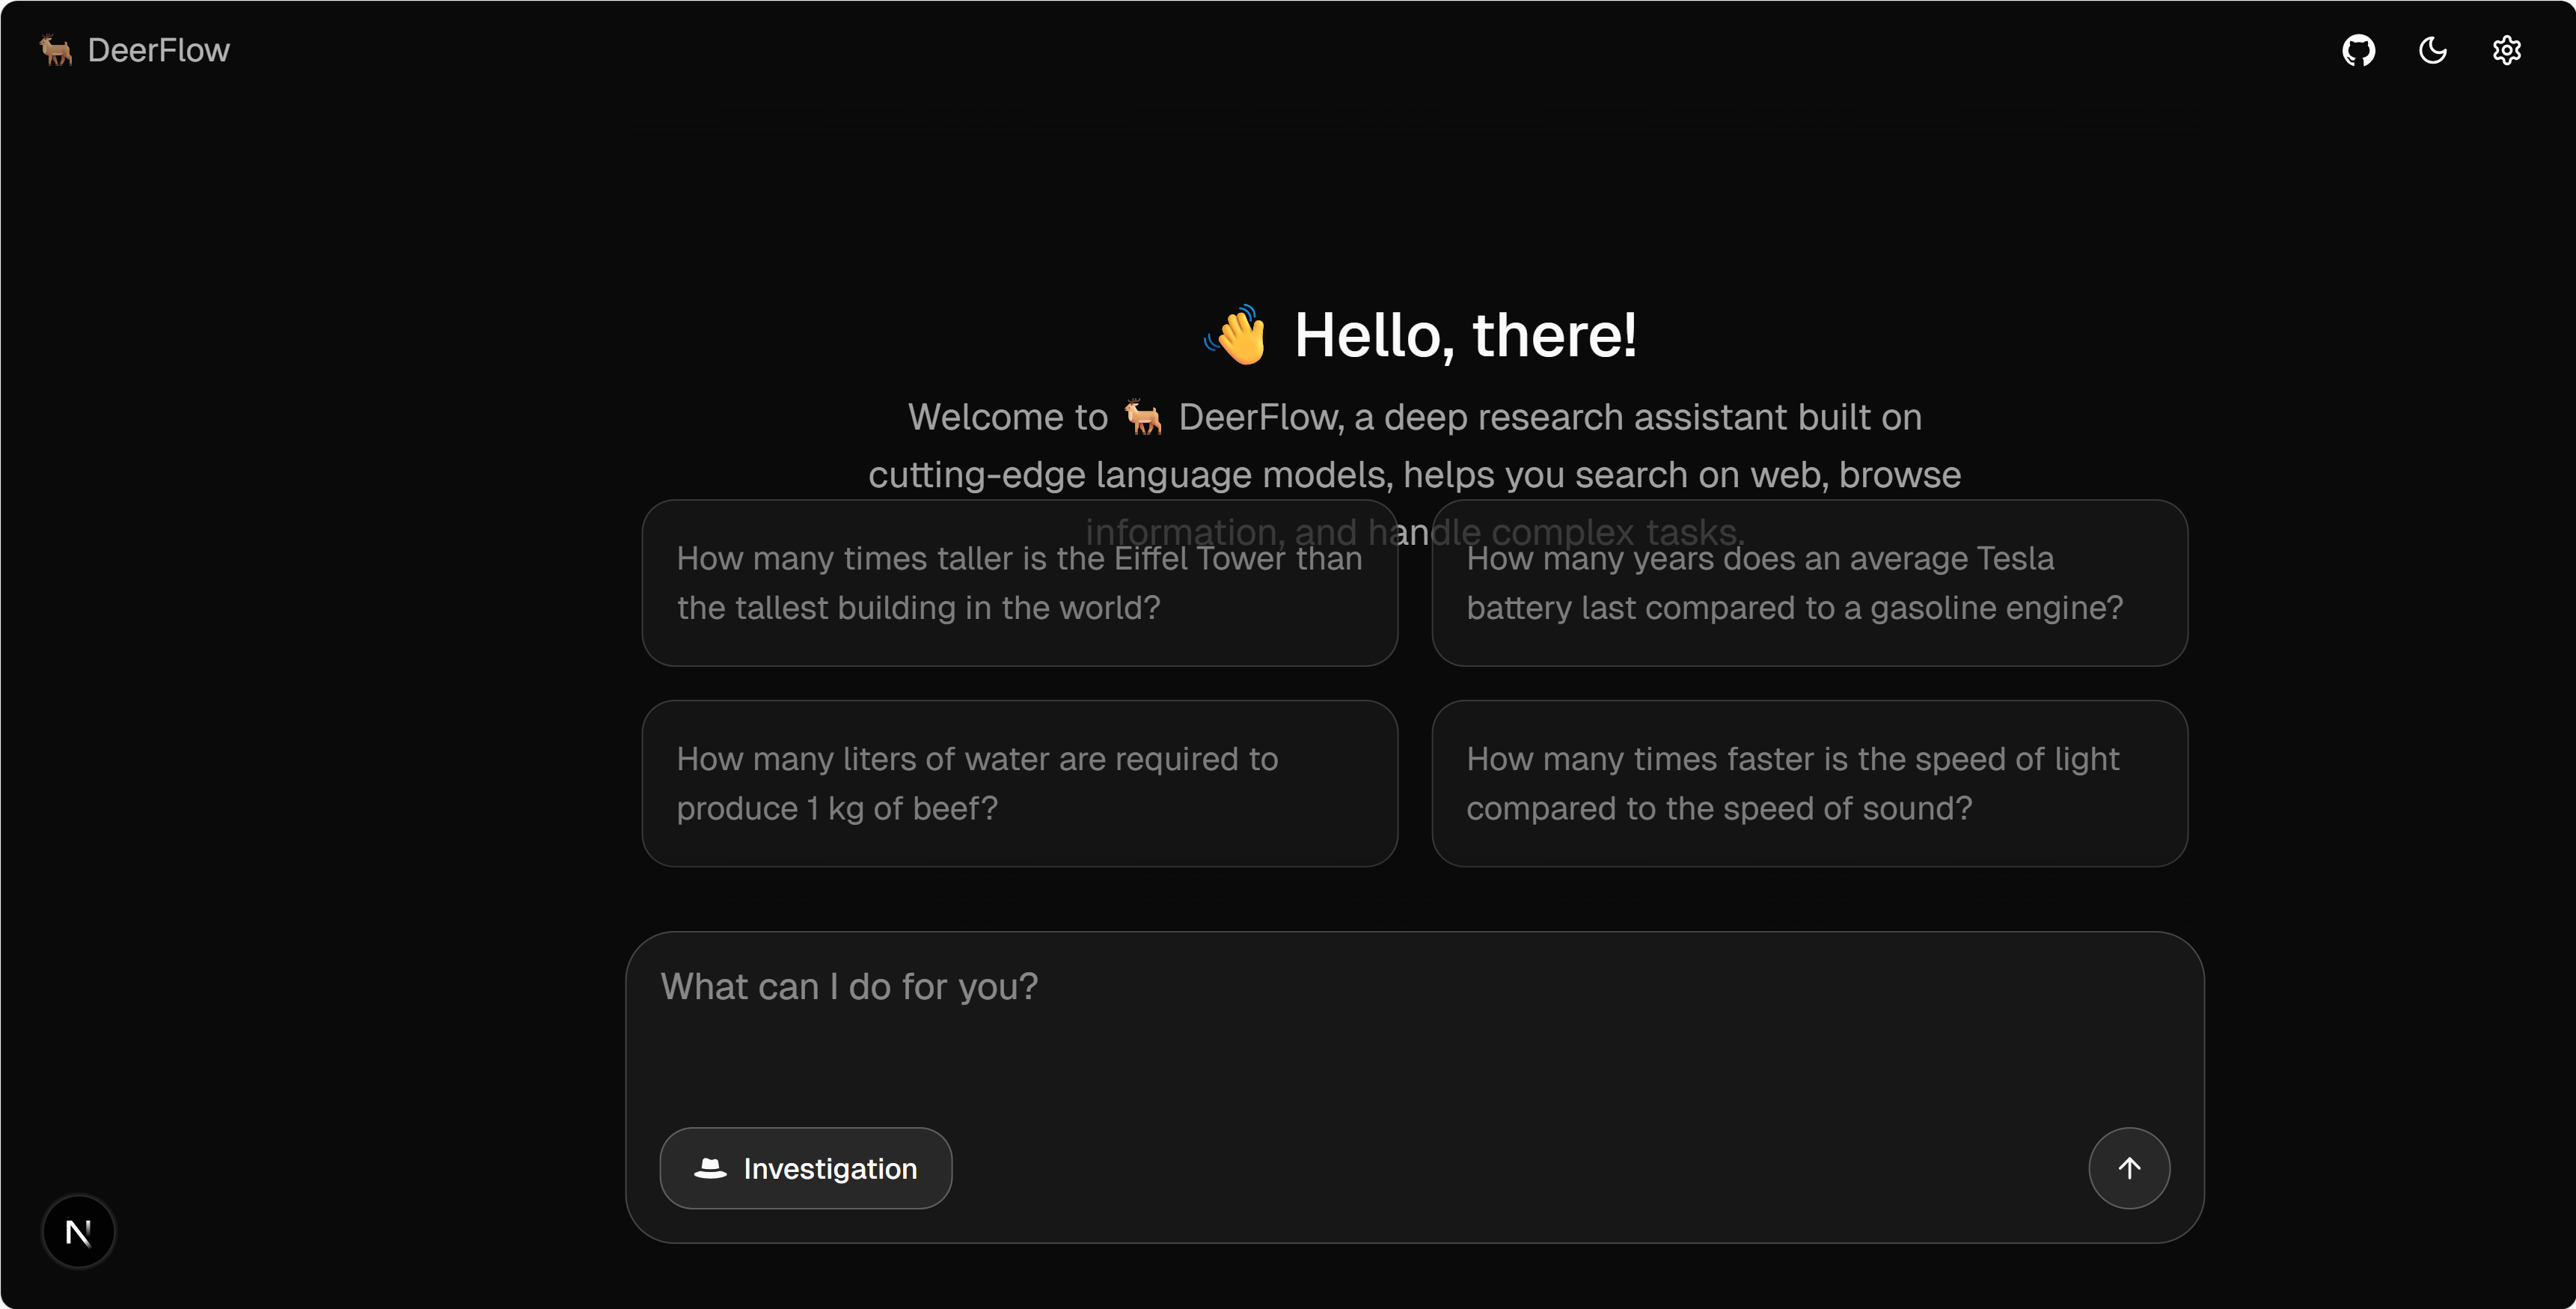Click the deer logo icon in header
The image size is (2576, 1309).
(x=56, y=50)
